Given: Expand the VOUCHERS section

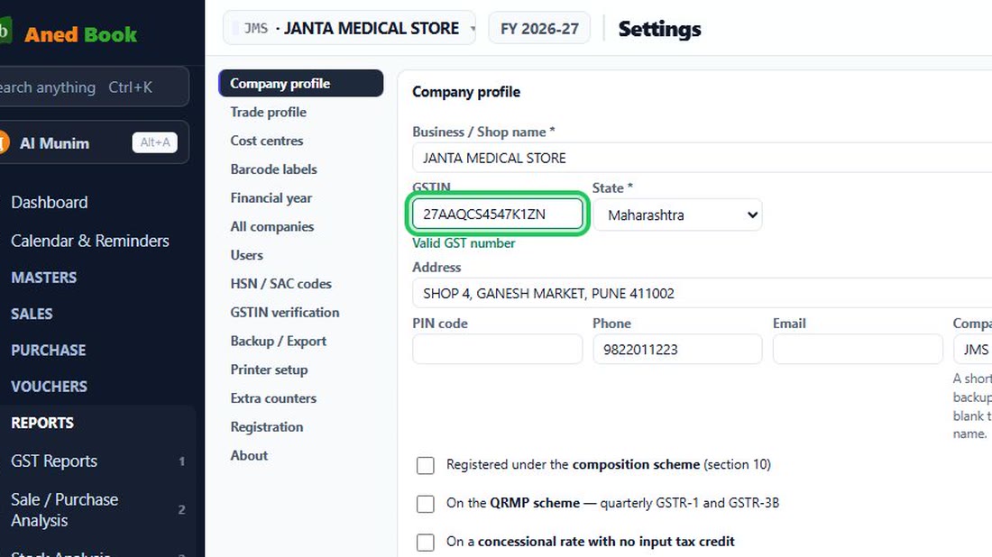Looking at the screenshot, I should 49,387.
